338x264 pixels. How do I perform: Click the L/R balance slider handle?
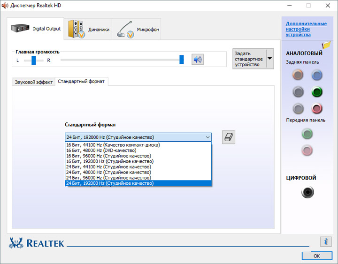pos(34,60)
